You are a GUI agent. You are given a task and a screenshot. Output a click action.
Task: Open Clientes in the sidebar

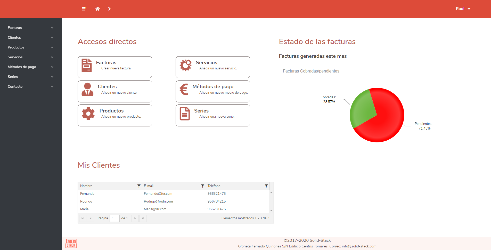tap(14, 37)
